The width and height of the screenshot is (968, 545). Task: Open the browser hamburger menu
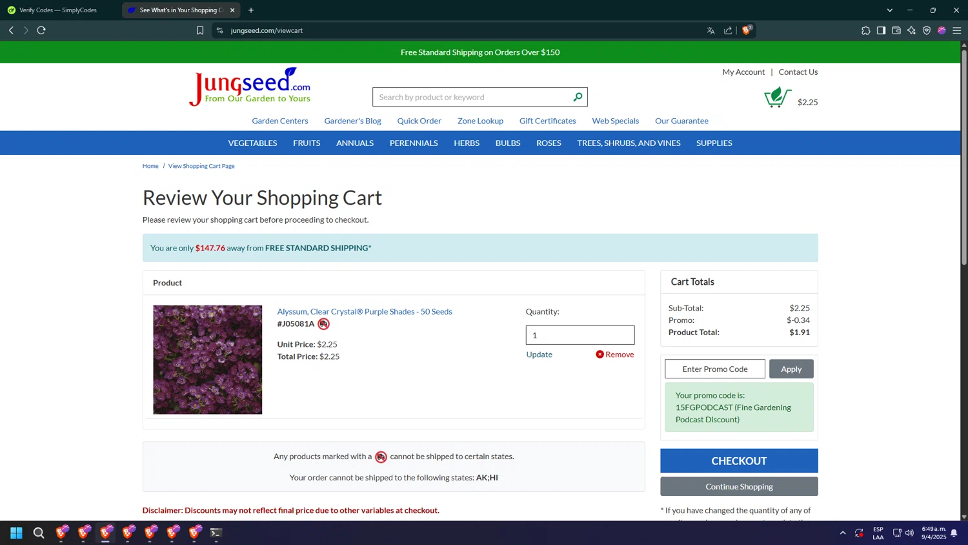957,30
